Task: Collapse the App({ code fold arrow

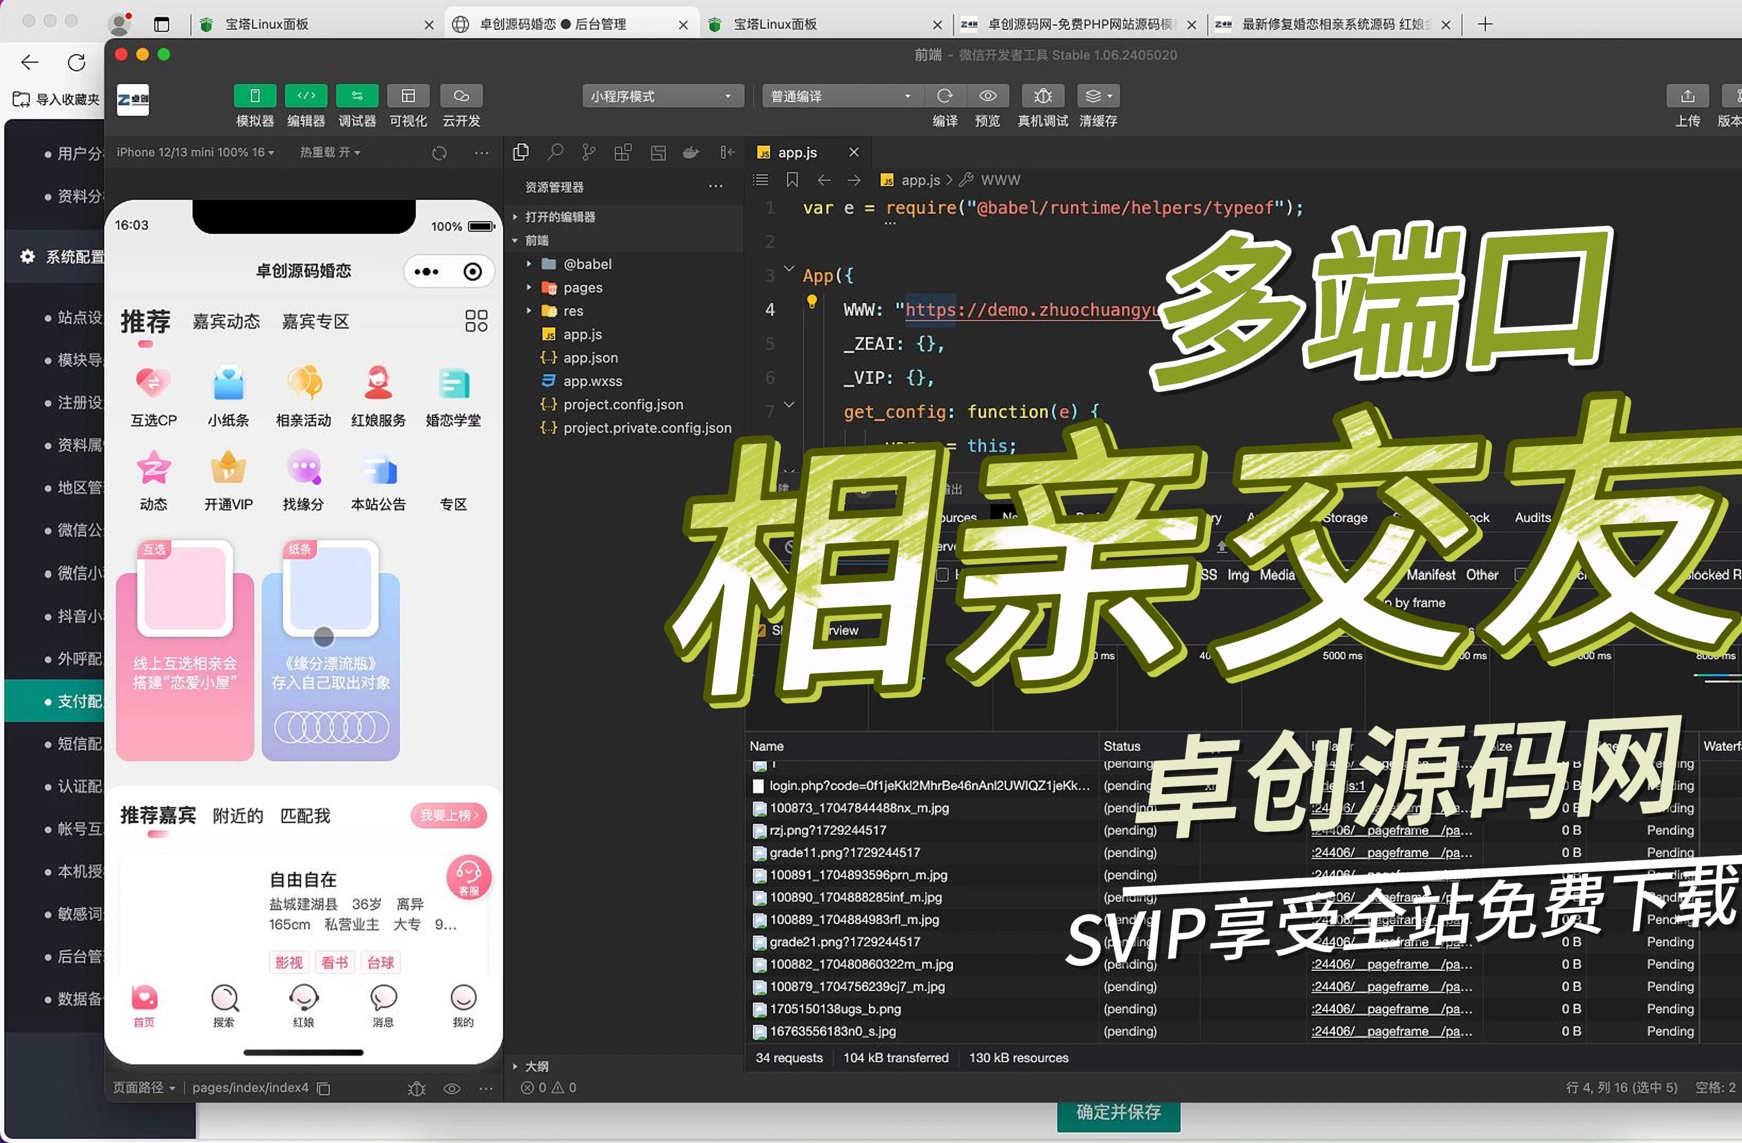Action: point(789,269)
